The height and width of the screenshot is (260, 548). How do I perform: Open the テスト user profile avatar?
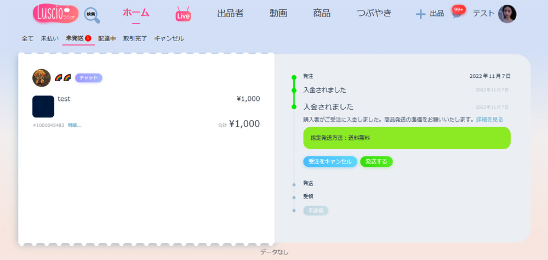(x=507, y=14)
